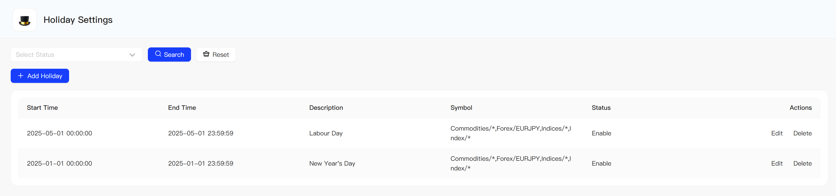Delete the New Year's Day holiday

802,163
